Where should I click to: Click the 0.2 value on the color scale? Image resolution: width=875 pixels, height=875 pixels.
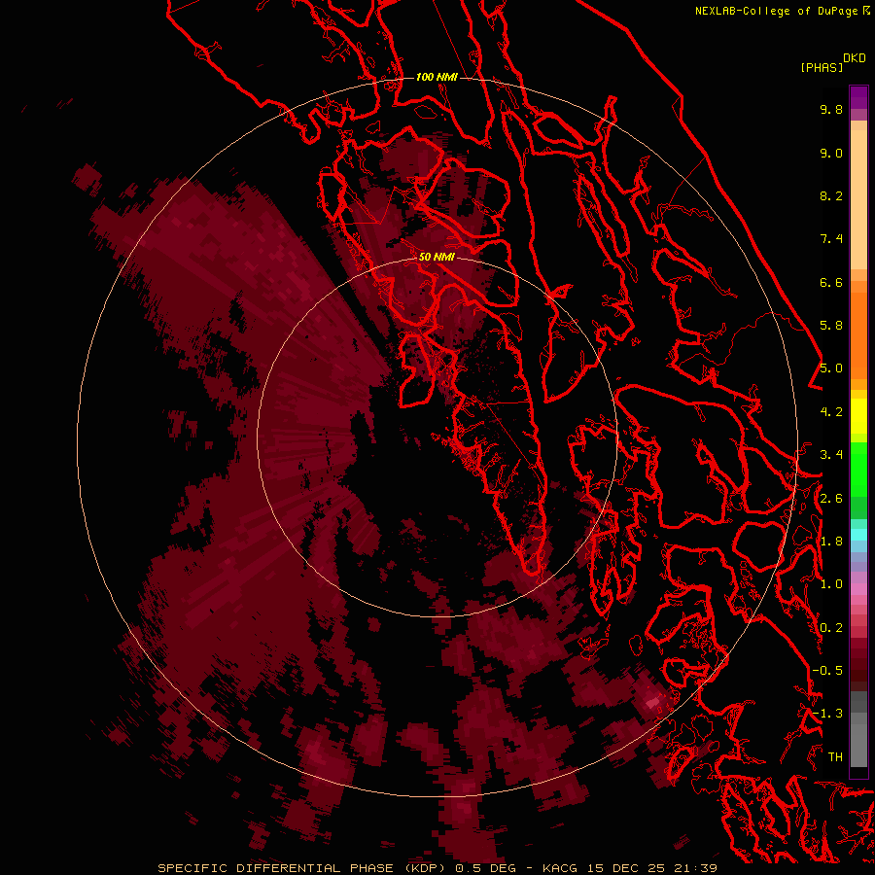(831, 628)
